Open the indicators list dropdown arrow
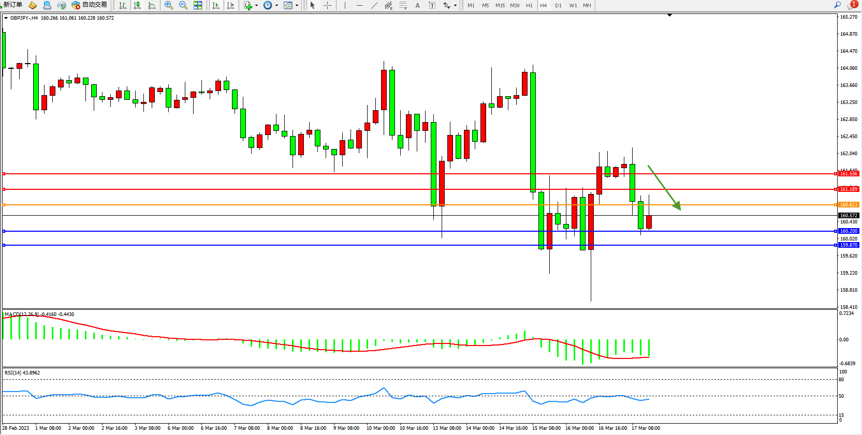 256,5
